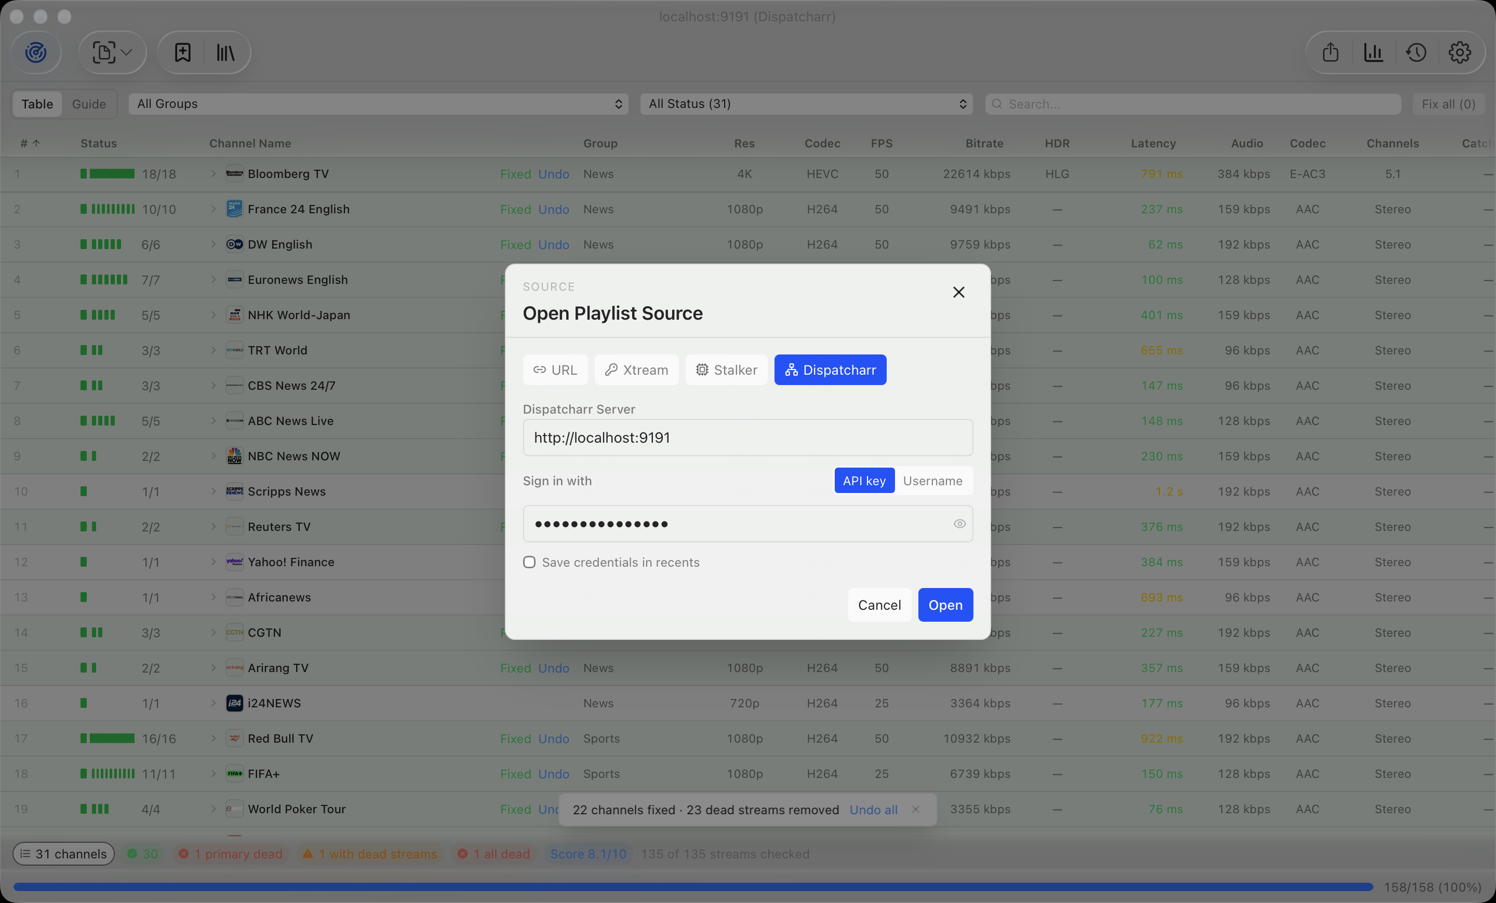This screenshot has width=1496, height=903.
Task: Sort by the # column header
Action: (29, 143)
